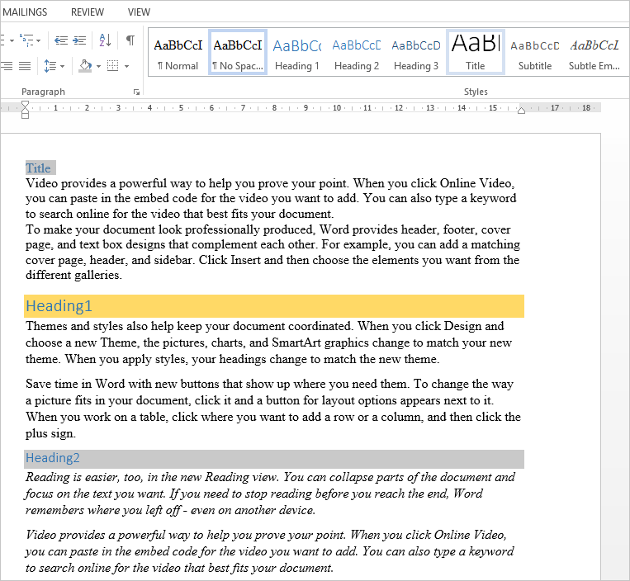Select the Normal style in gallery
The image size is (630, 581).
[178, 54]
